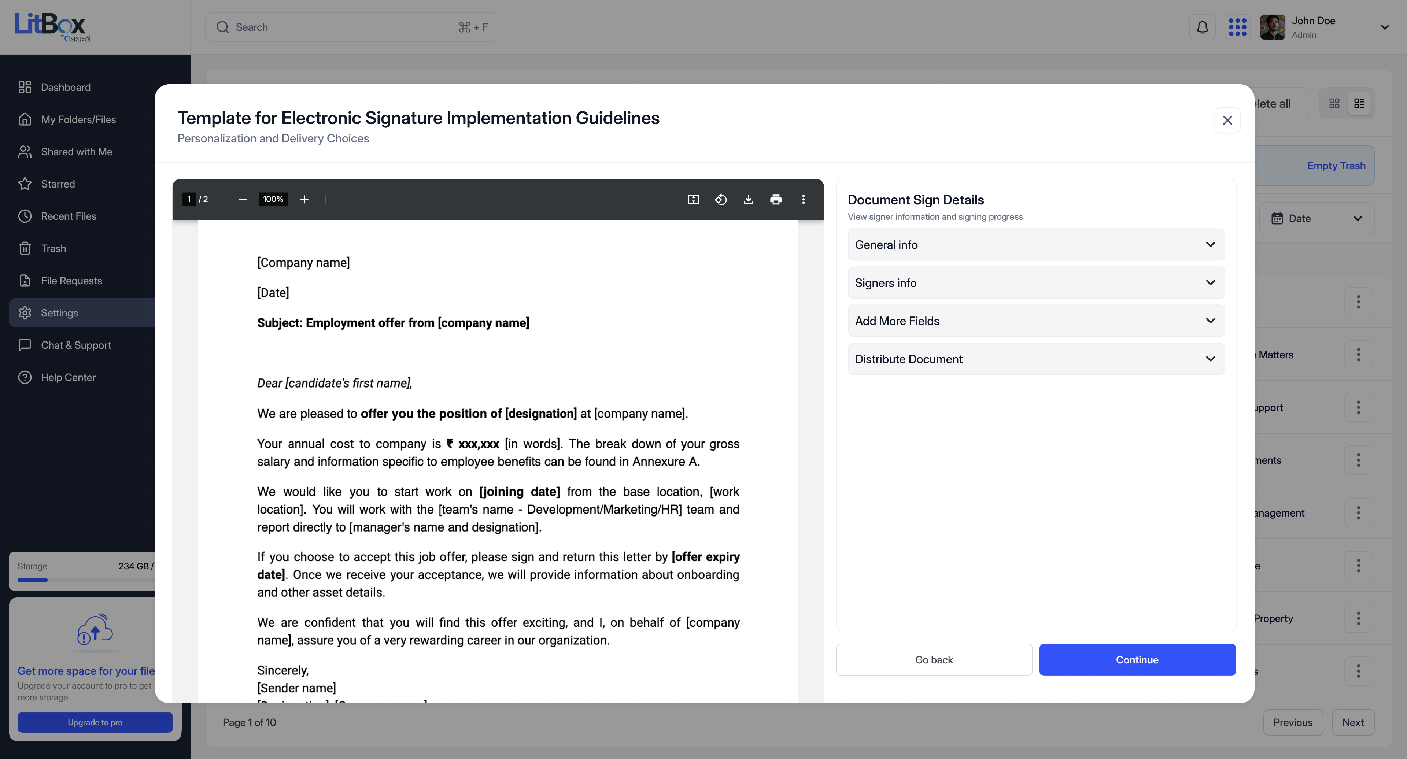
Task: Click Get more space for your files link
Action: coord(86,671)
